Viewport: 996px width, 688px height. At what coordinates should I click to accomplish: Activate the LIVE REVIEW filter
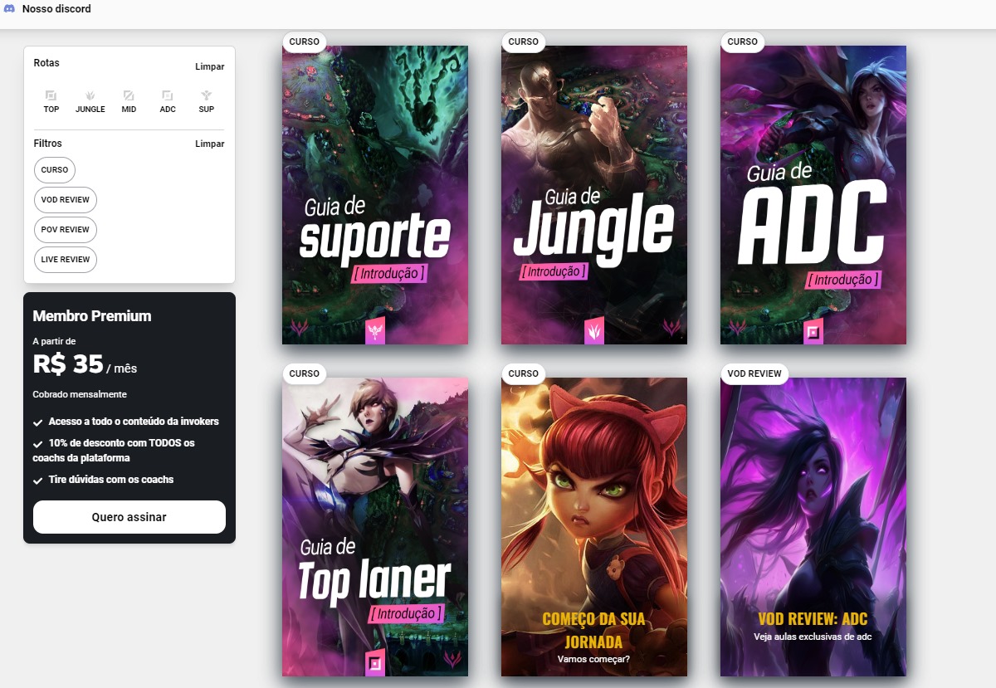65,260
